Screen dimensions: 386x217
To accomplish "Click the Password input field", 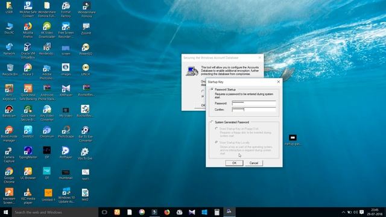I will coord(254,103).
